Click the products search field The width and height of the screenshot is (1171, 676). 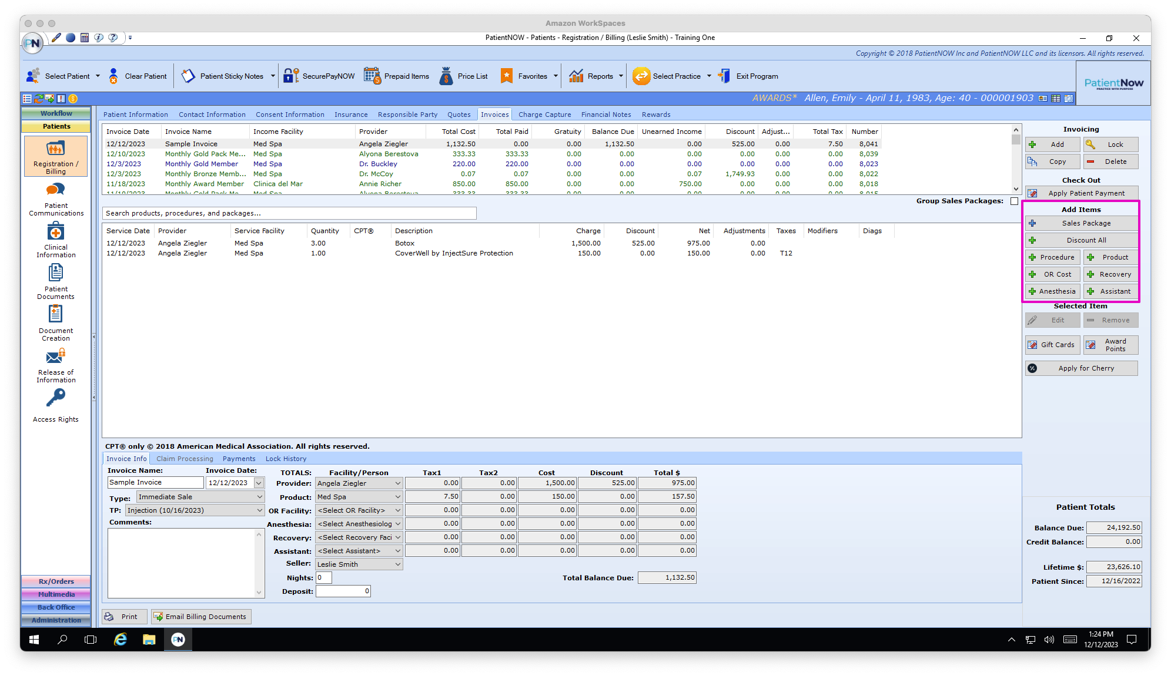pos(289,213)
